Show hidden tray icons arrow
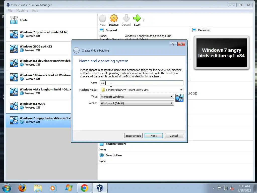 point(213,188)
